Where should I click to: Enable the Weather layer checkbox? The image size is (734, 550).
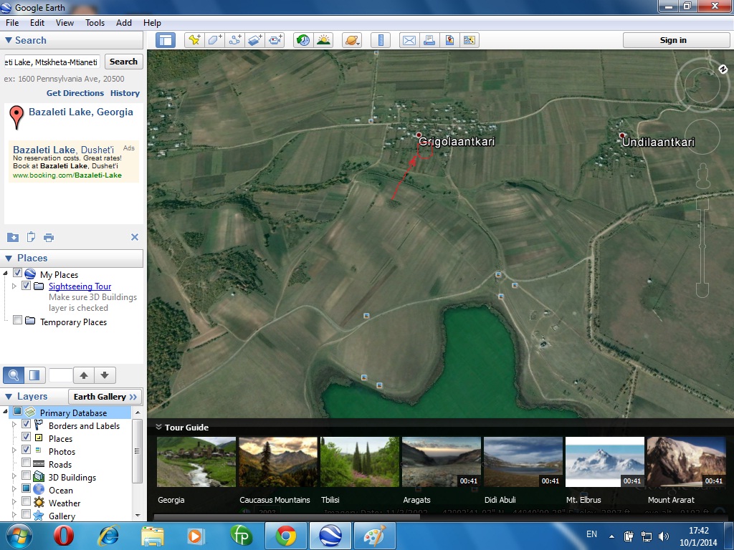point(27,502)
